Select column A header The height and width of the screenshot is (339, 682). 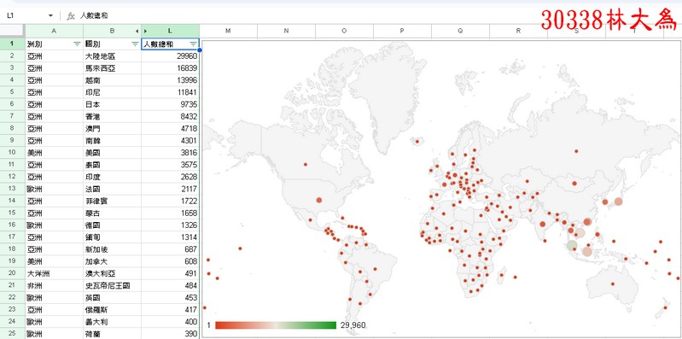click(x=54, y=31)
